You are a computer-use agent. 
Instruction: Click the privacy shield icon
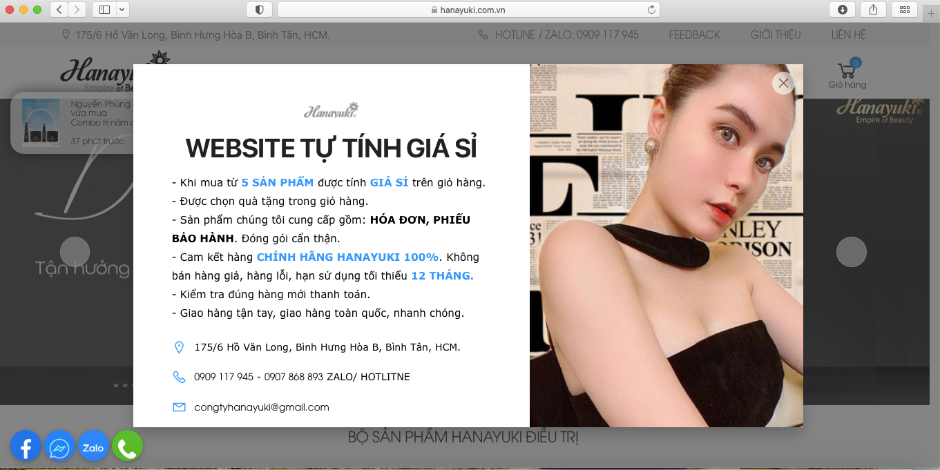pyautogui.click(x=260, y=10)
